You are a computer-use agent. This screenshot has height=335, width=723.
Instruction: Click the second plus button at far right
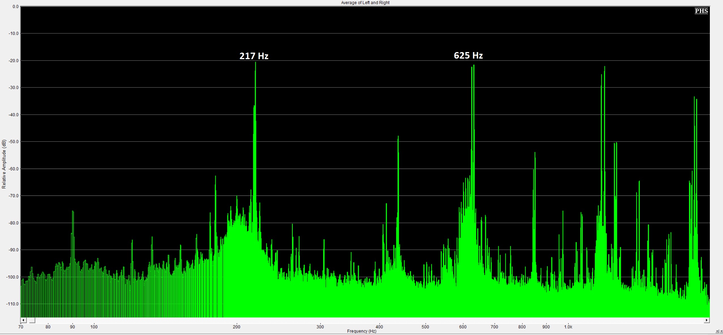(x=721, y=331)
